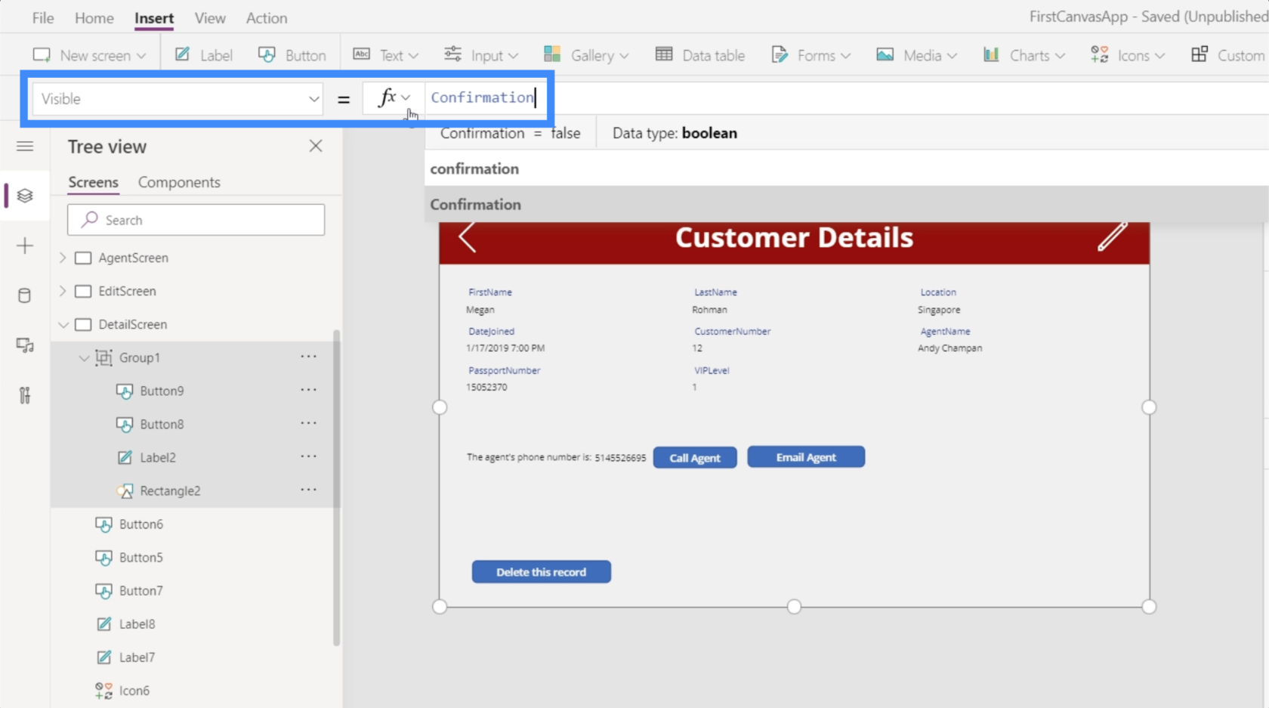Click the edit pencil icon in header
Screen dimensions: 1269x708
(1112, 237)
